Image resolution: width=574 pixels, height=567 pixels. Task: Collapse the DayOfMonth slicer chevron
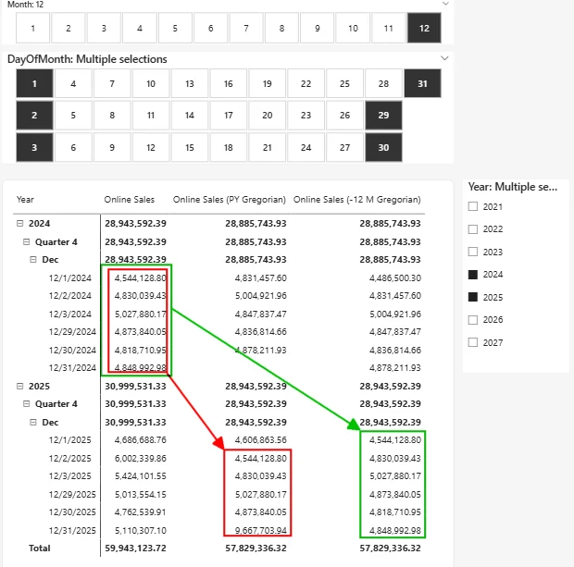[x=445, y=58]
